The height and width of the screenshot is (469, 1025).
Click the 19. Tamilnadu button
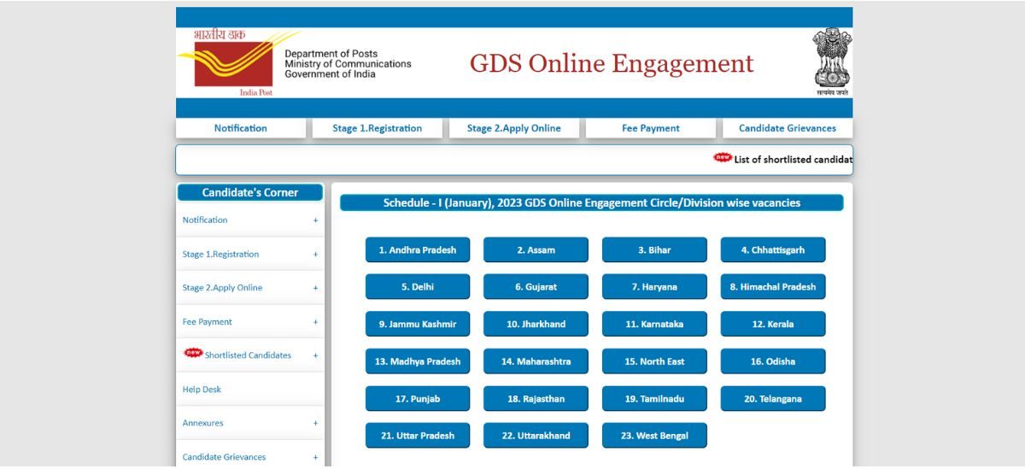654,399
